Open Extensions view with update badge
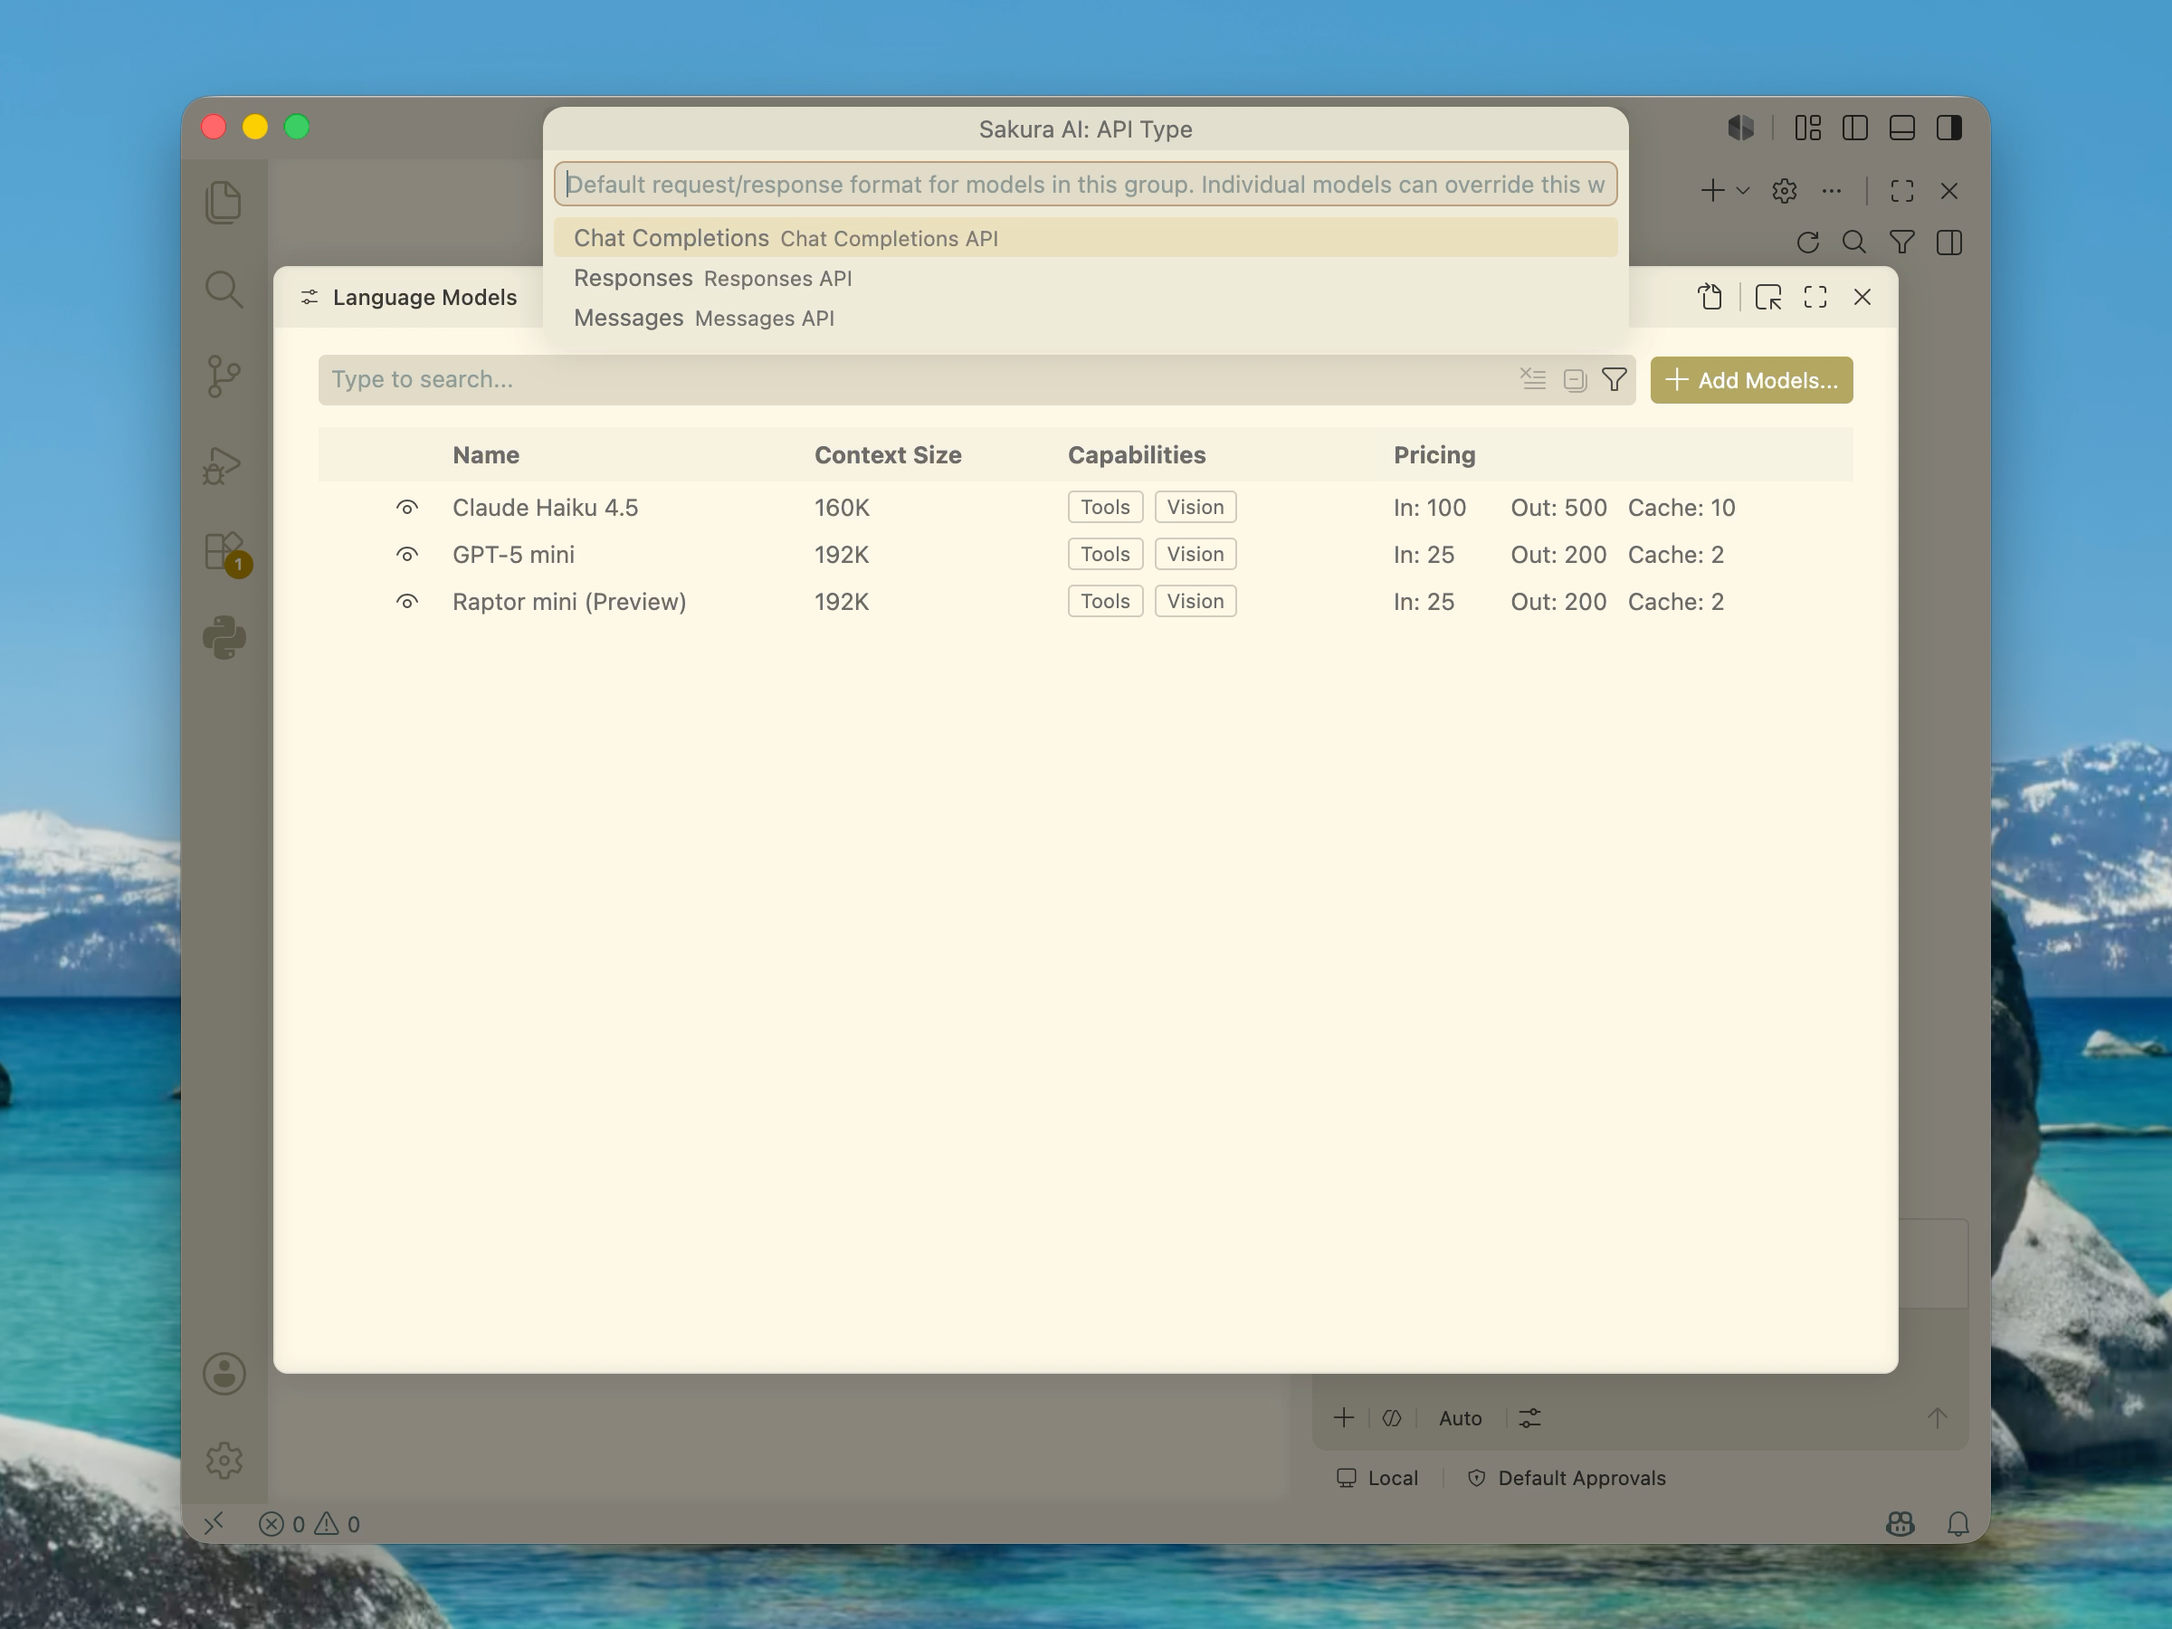Image resolution: width=2172 pixels, height=1629 pixels. tap(226, 553)
